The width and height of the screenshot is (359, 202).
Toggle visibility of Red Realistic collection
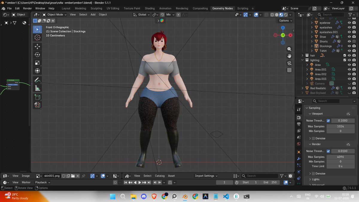[x=349, y=88]
